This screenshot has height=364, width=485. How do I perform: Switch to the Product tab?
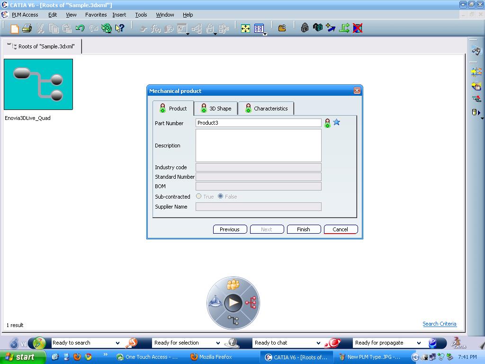[173, 109]
